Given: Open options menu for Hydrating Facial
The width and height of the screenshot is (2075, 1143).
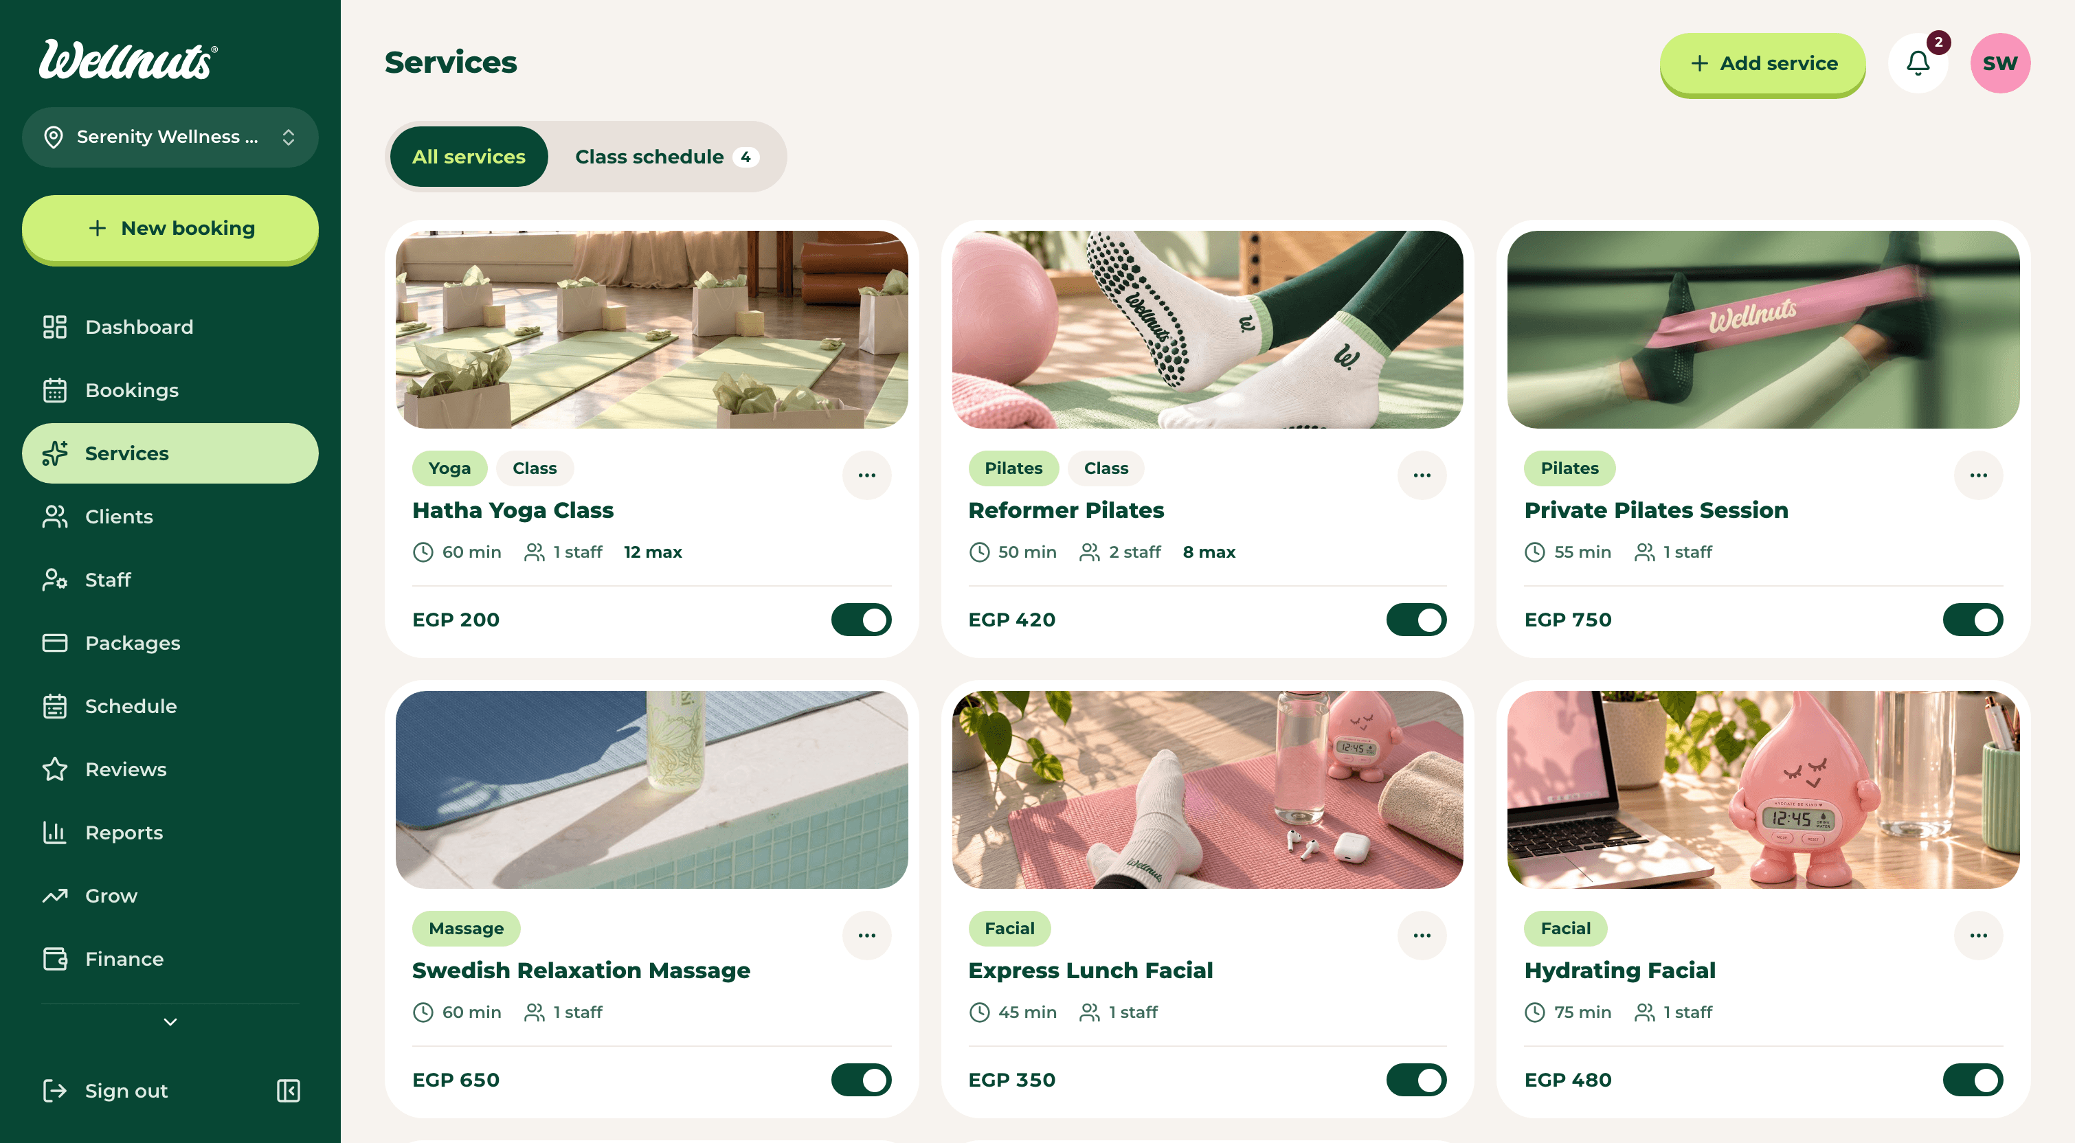Looking at the screenshot, I should click(1978, 935).
